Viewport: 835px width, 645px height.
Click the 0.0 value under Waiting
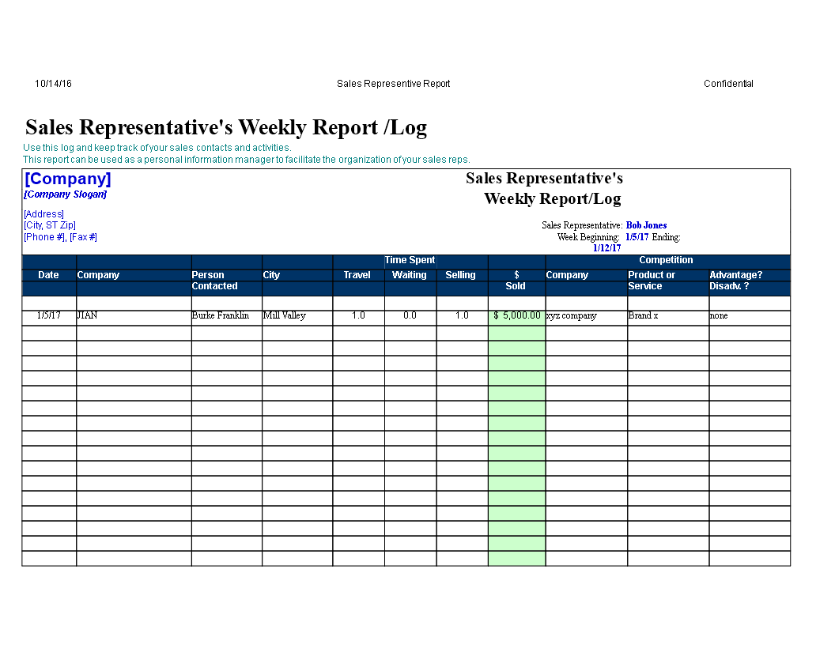pos(410,315)
